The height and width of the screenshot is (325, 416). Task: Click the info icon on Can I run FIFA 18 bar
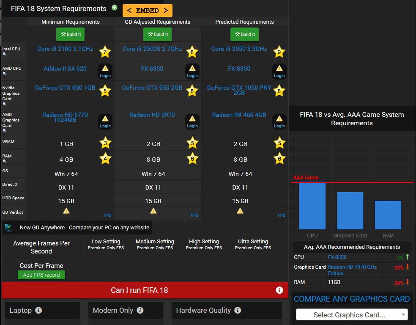[279, 290]
